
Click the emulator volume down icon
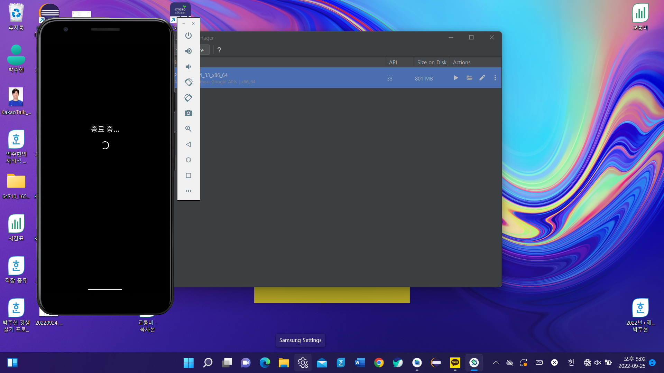188,67
